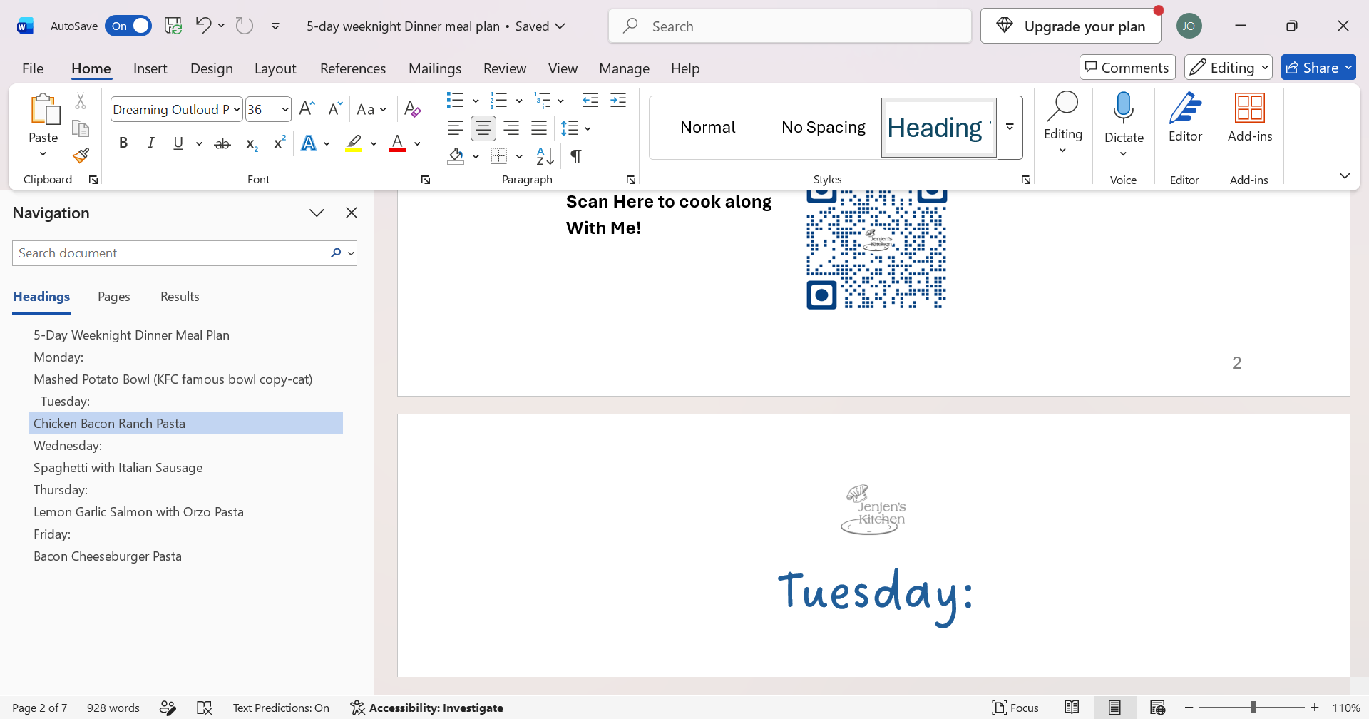Adjust the zoom slider handle
Screen dimensions: 1369x719
coord(1253,708)
